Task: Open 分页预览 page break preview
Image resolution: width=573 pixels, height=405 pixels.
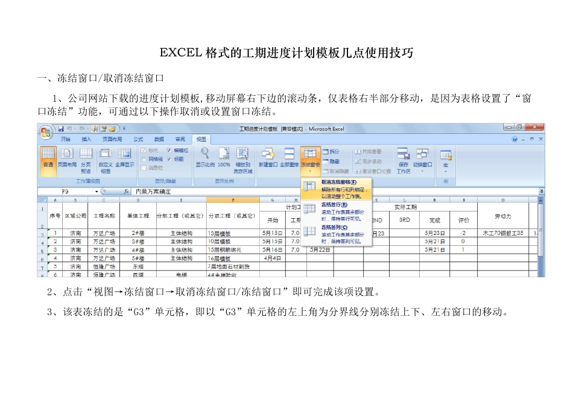Action: (x=86, y=161)
